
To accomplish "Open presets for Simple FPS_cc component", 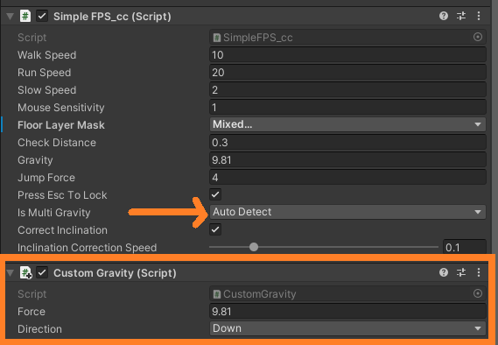I will 461,16.
